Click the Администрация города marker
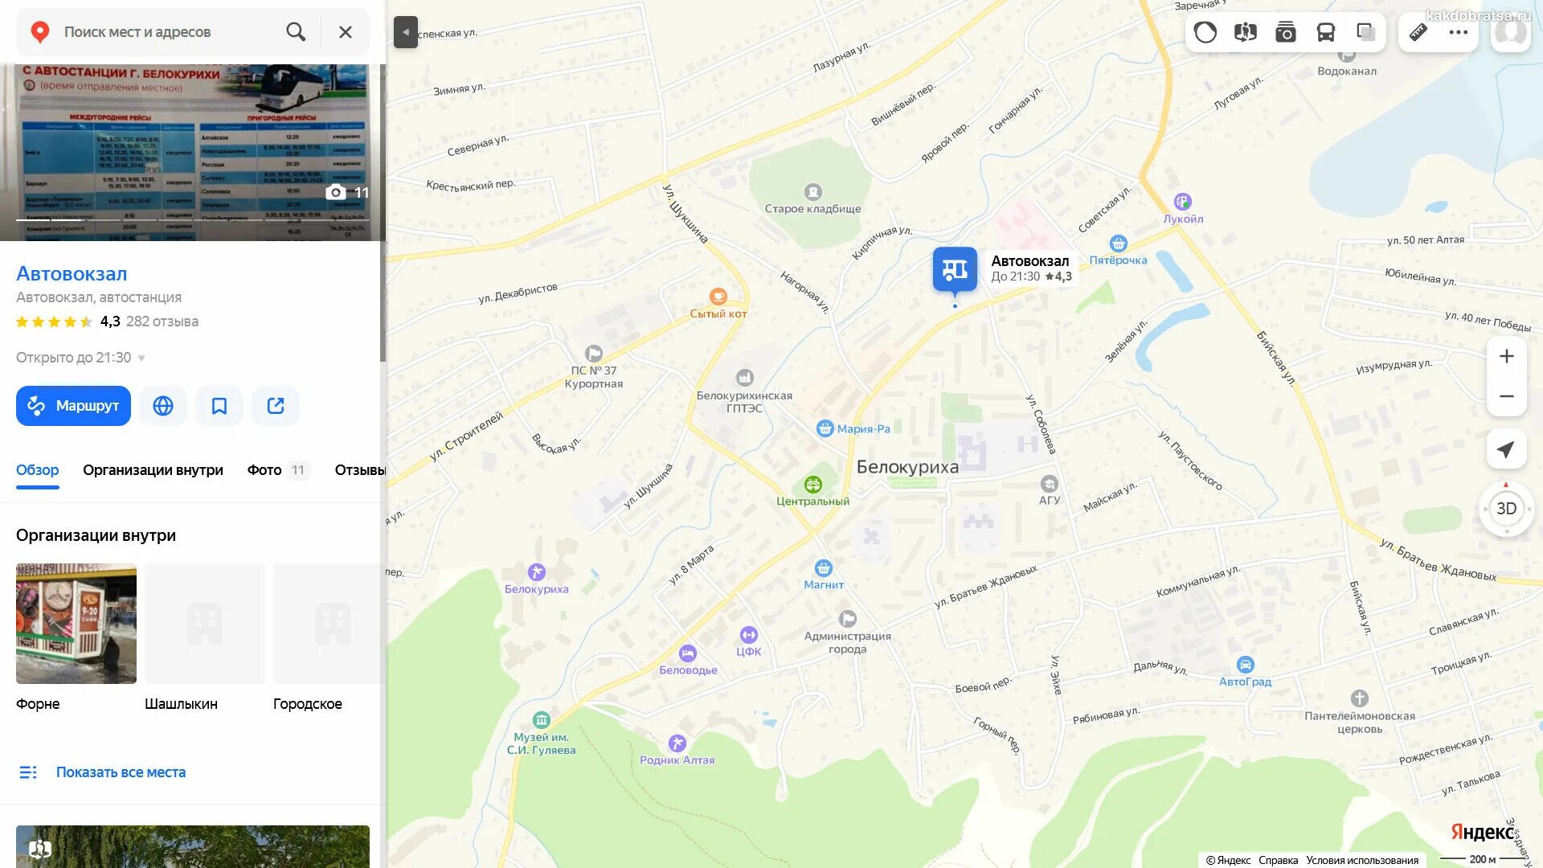The image size is (1543, 868). 848,619
